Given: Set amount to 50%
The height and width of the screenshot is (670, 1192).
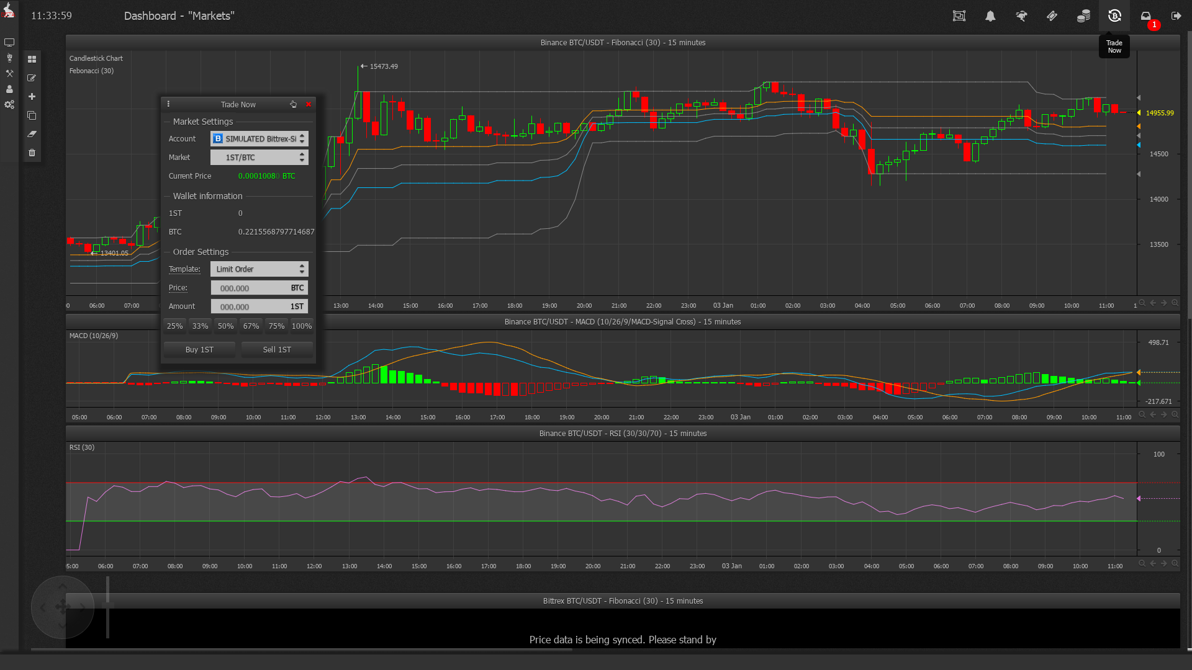Looking at the screenshot, I should [226, 326].
